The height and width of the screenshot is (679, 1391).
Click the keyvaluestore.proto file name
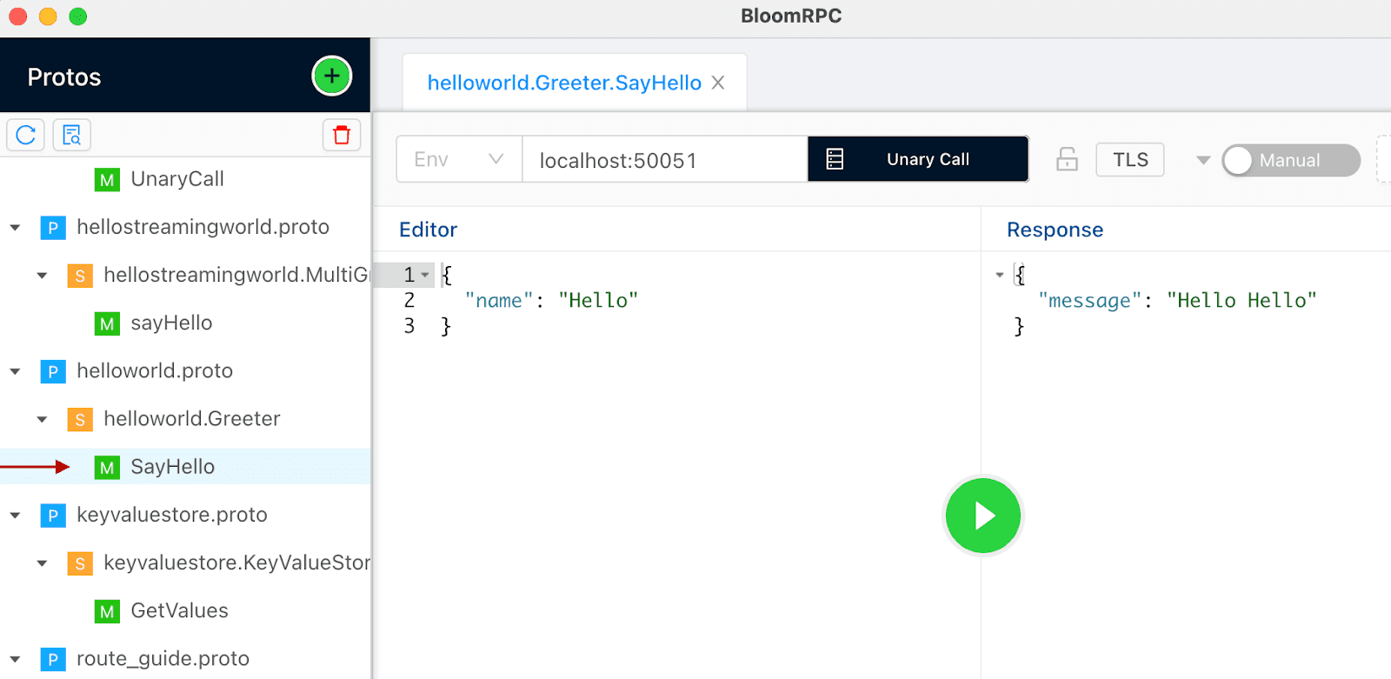171,515
